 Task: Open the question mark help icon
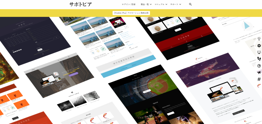coord(259,66)
